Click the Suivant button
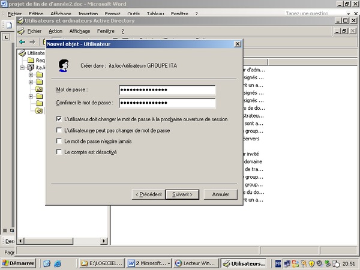Screen dimensions: 360x270 click(182, 194)
